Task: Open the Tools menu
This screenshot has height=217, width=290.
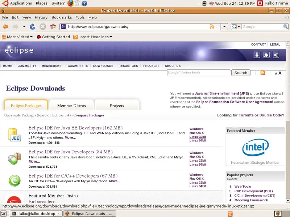Action: 80,17
